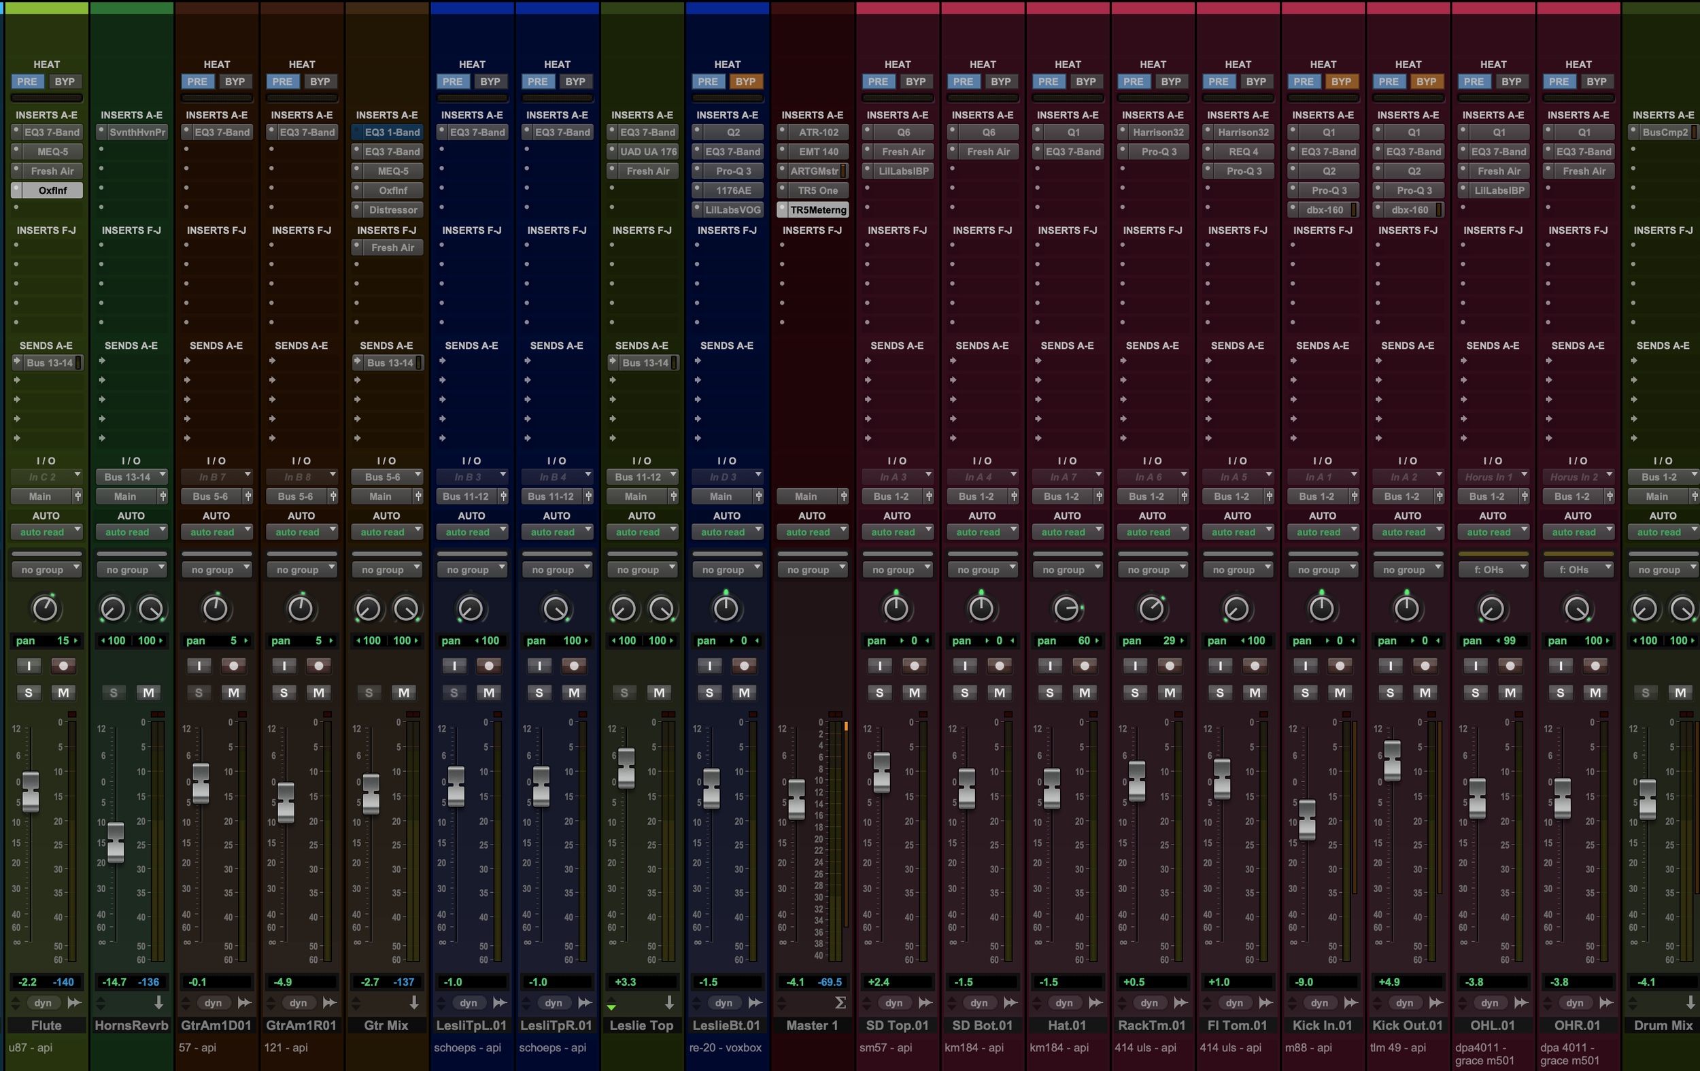The image size is (1700, 1071).
Task: Click the double-arrow icon on SD Top.01
Action: pyautogui.click(x=925, y=1002)
